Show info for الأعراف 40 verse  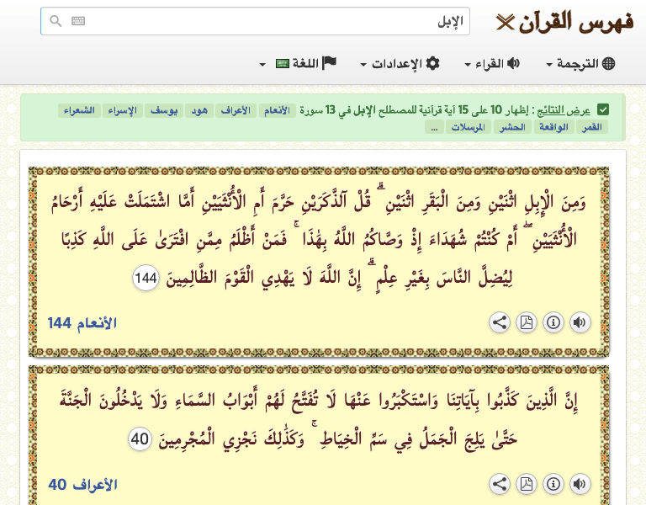(553, 484)
